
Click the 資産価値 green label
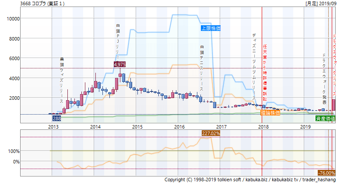[x=325, y=119]
